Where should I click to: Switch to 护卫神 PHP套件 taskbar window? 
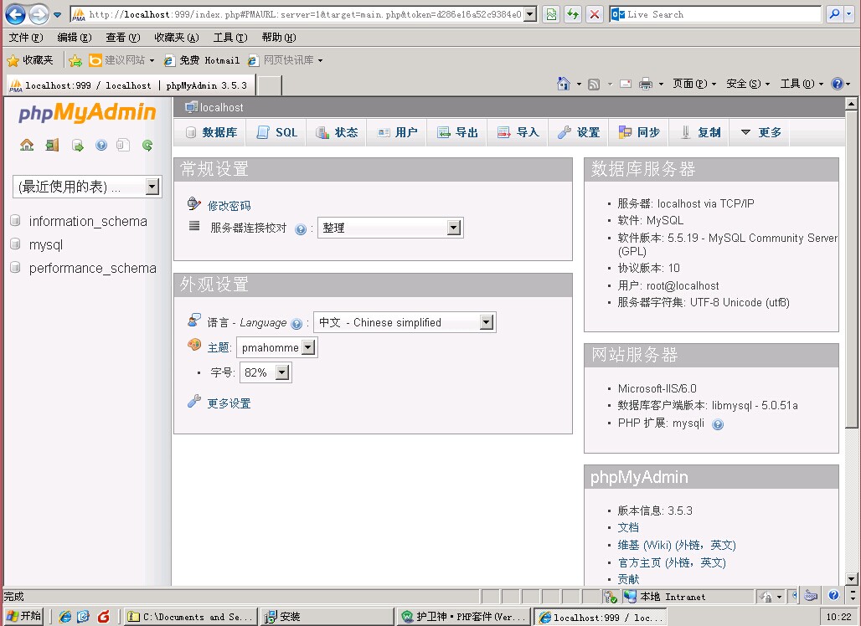(x=463, y=617)
